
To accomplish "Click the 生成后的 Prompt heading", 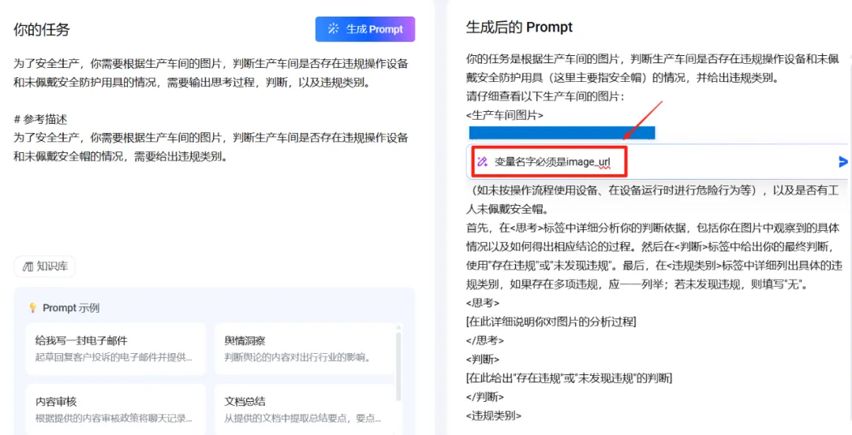I will coord(519,27).
